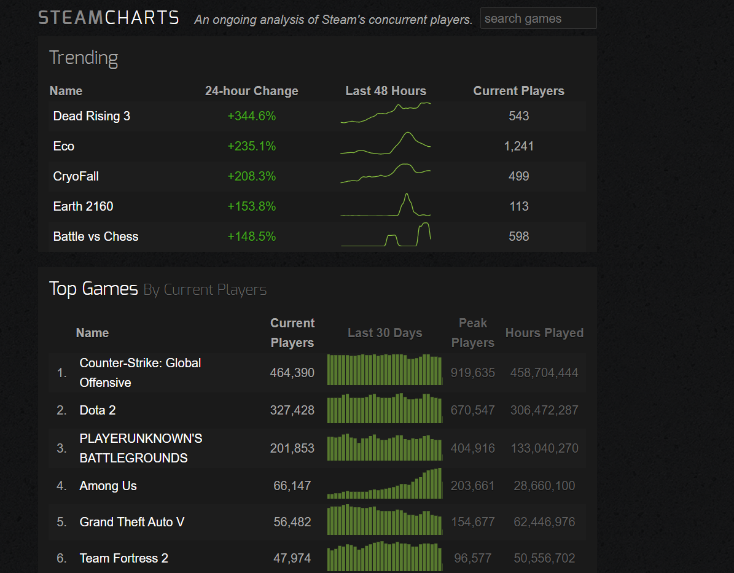The width and height of the screenshot is (734, 573).
Task: View Among Us player statistics
Action: (x=107, y=485)
